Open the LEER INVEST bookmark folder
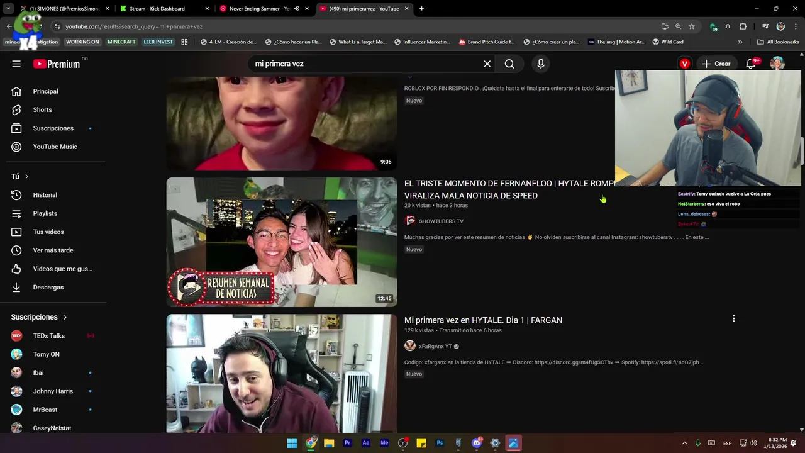Image resolution: width=805 pixels, height=453 pixels. click(x=158, y=42)
